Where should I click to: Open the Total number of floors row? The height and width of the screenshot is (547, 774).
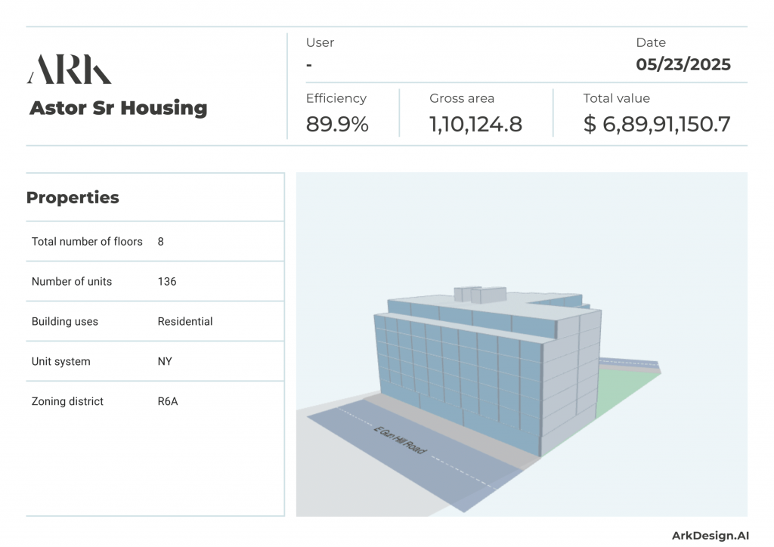pos(87,242)
